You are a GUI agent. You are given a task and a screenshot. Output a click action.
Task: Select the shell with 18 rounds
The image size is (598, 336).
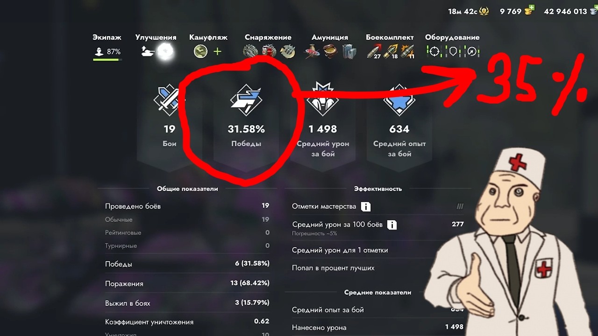click(391, 51)
